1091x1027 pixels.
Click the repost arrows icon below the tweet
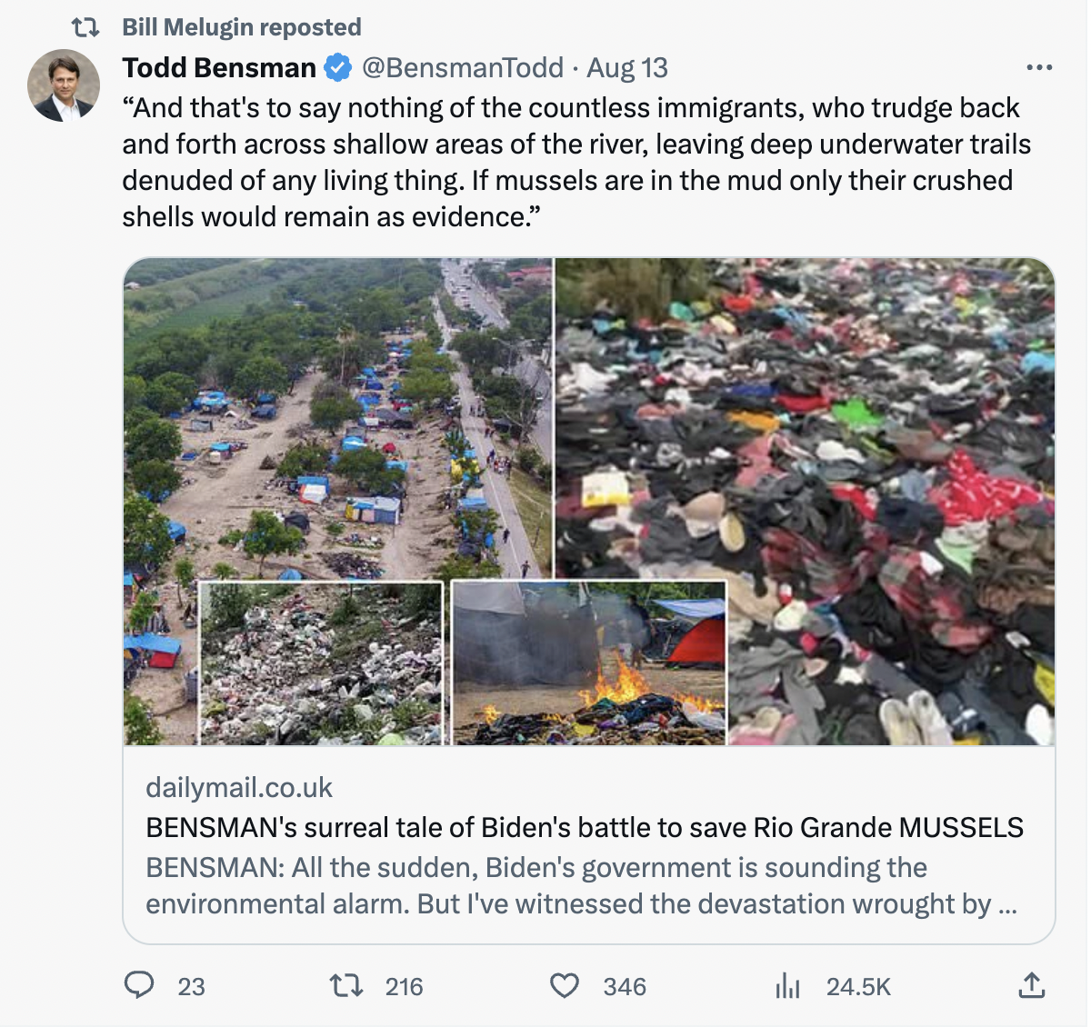click(x=345, y=986)
